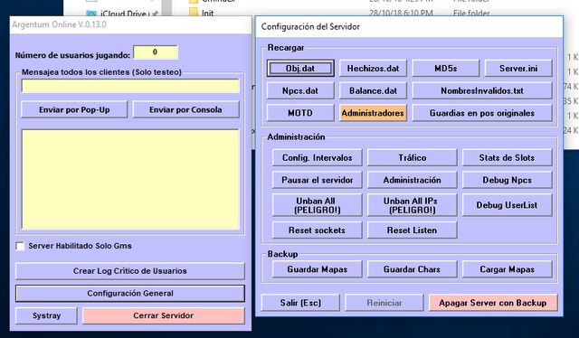Reload Hechizos.dat
Image resolution: width=579 pixels, height=338 pixels.
point(373,69)
